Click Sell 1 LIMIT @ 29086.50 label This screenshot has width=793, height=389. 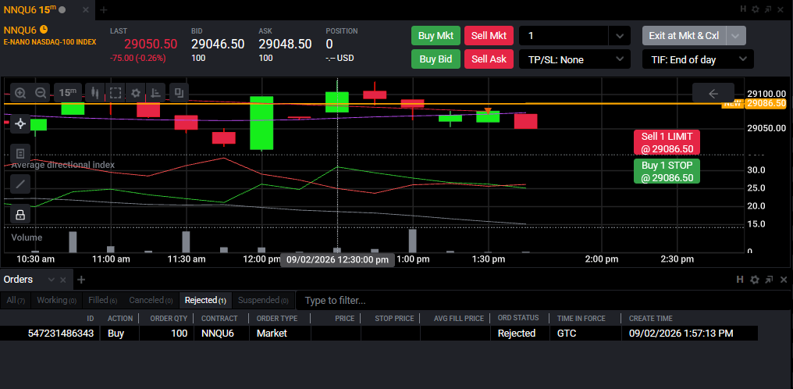coord(667,142)
